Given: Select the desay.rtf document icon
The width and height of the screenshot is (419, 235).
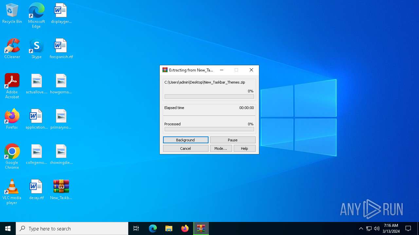Looking at the screenshot, I should (x=36, y=190).
